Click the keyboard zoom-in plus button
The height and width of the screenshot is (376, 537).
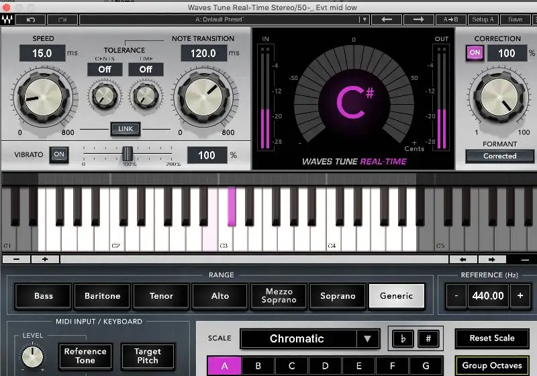coord(45,259)
